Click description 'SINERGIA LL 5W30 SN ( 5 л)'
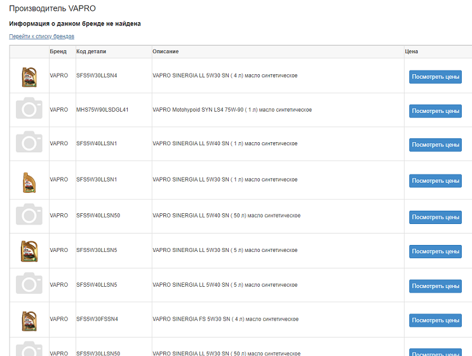This screenshot has width=472, height=356. coord(208,250)
